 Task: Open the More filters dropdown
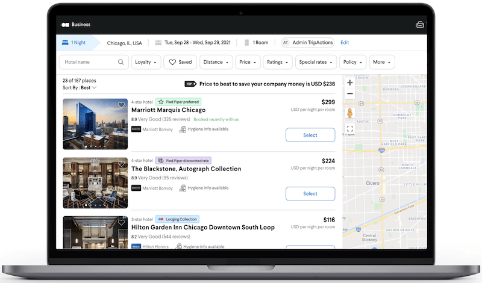click(x=382, y=62)
